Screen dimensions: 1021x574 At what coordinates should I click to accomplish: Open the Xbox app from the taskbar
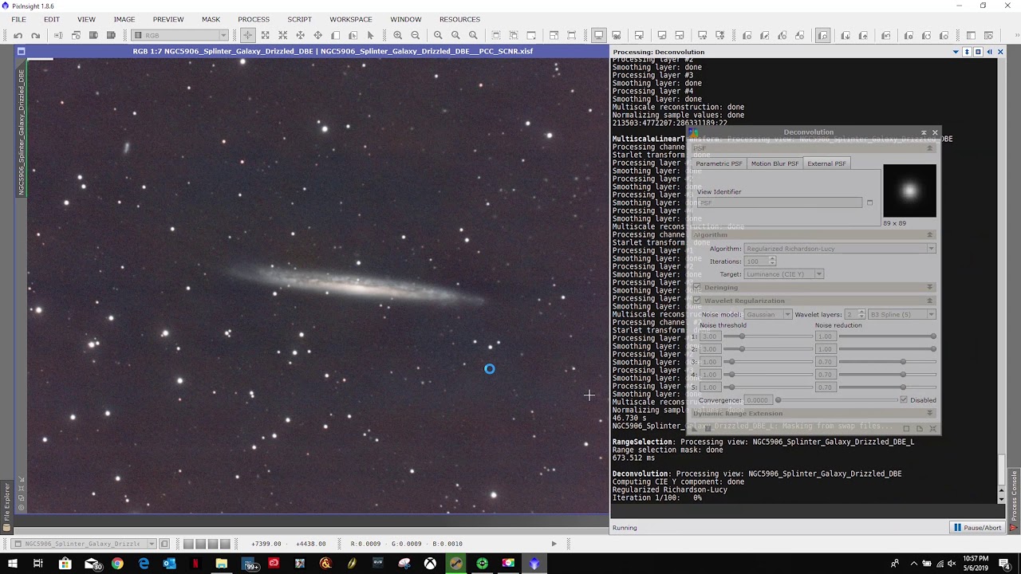(430, 564)
